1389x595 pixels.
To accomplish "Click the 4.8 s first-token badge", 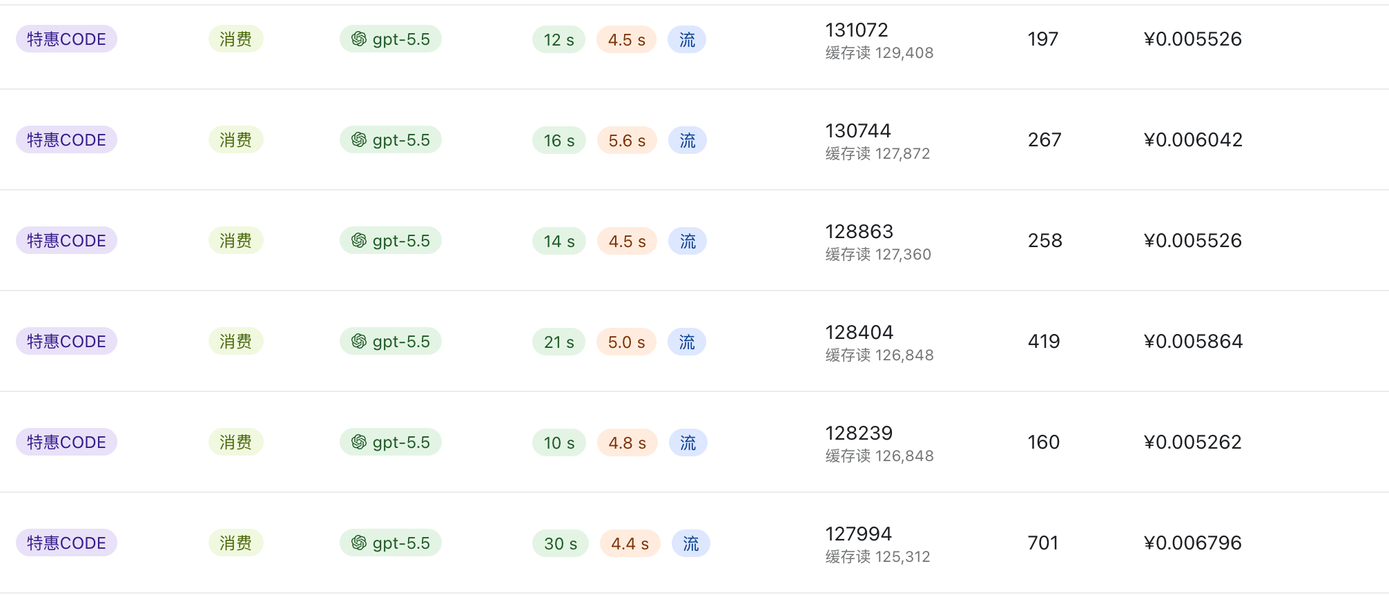I will click(x=628, y=443).
